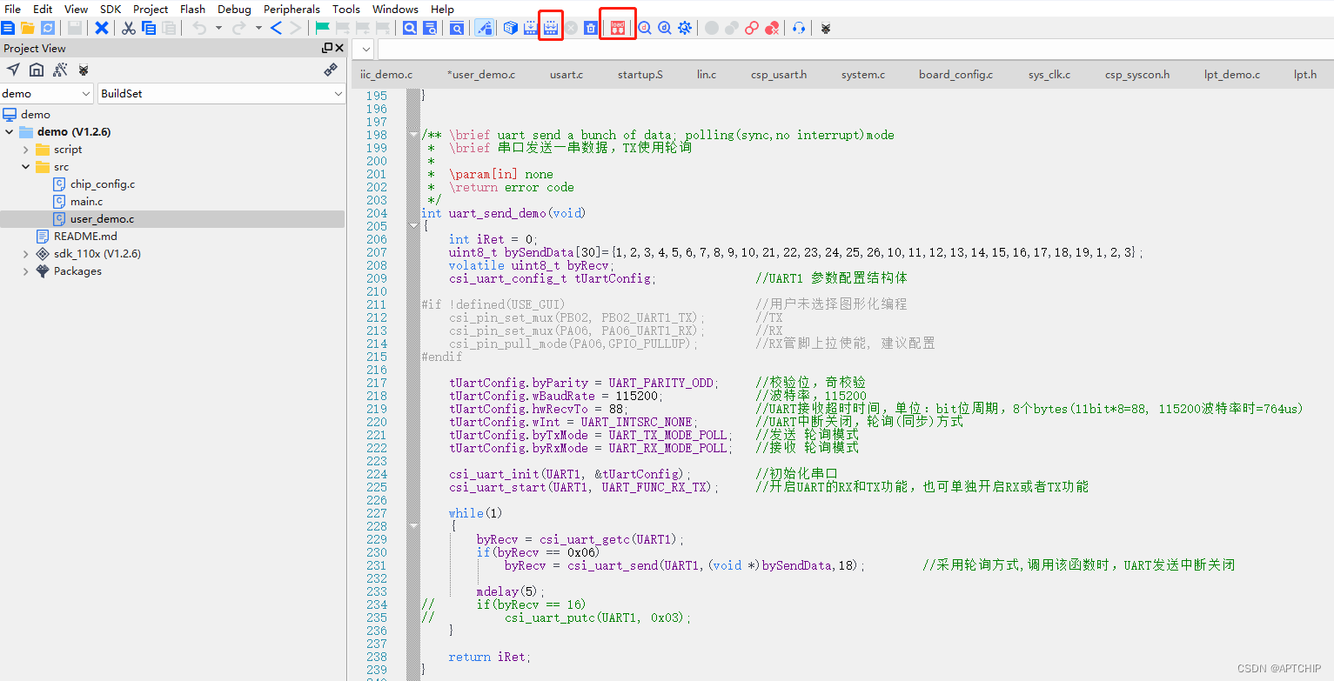Switch to the usart.c editor tab
This screenshot has width=1334, height=681.
[x=566, y=74]
